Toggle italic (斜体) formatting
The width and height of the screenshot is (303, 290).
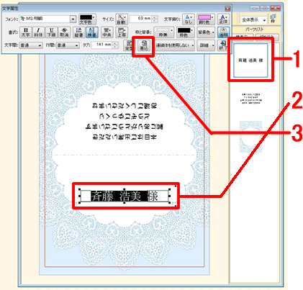click(x=38, y=32)
